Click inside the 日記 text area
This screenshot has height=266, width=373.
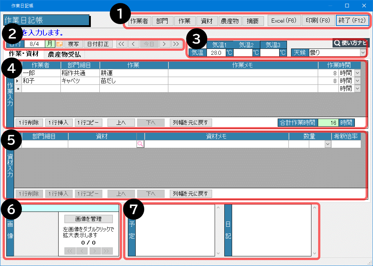point(271,230)
